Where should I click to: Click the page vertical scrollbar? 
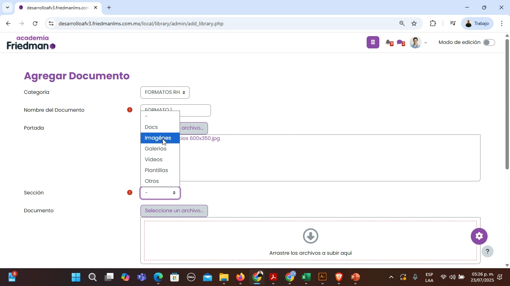507,104
